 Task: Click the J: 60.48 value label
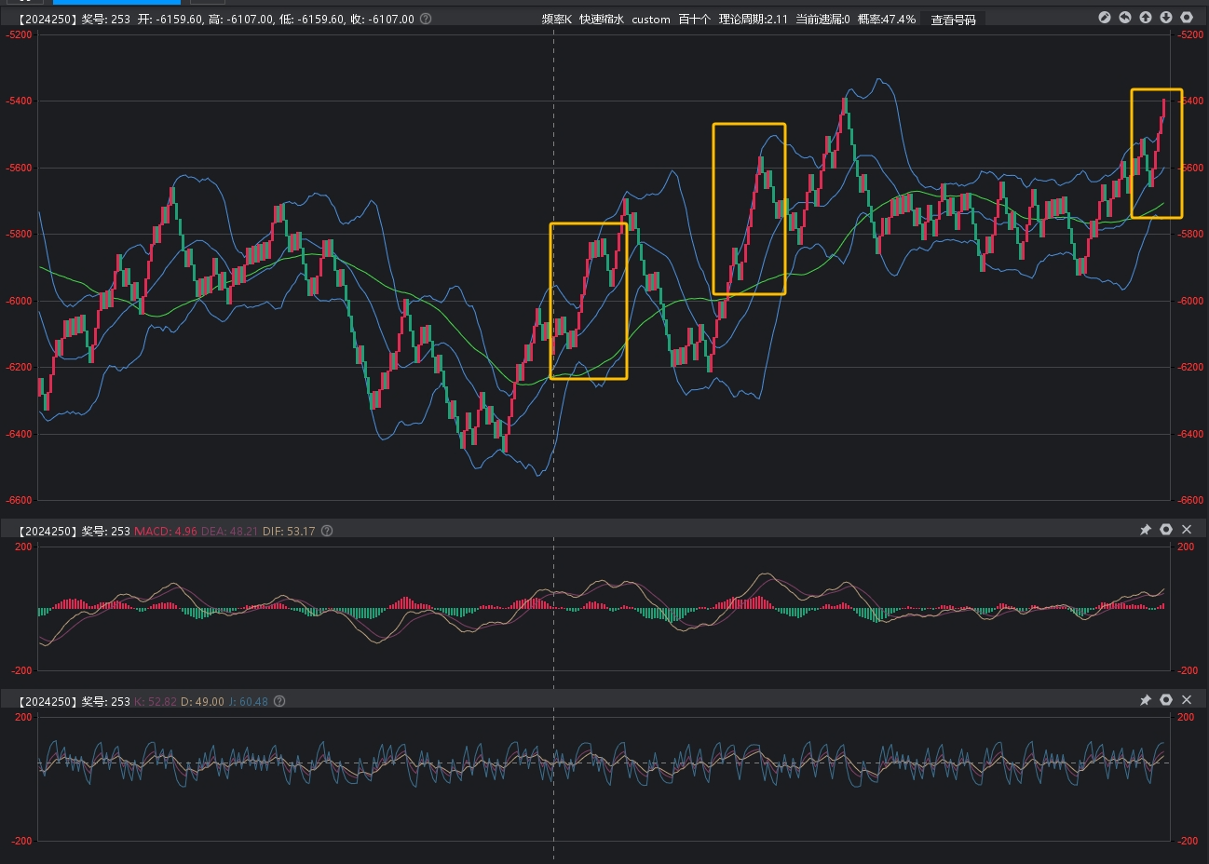(248, 701)
